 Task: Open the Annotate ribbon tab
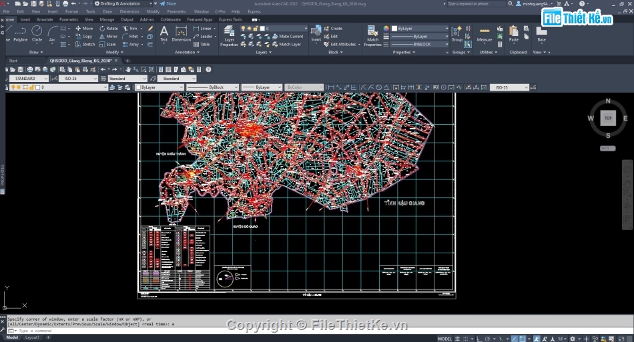[45, 19]
